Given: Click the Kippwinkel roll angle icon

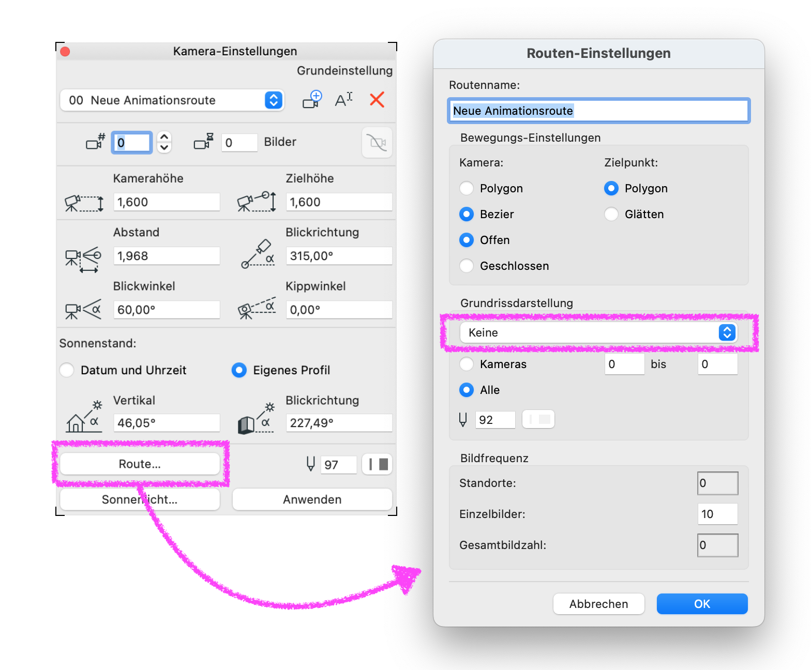Looking at the screenshot, I should [257, 308].
